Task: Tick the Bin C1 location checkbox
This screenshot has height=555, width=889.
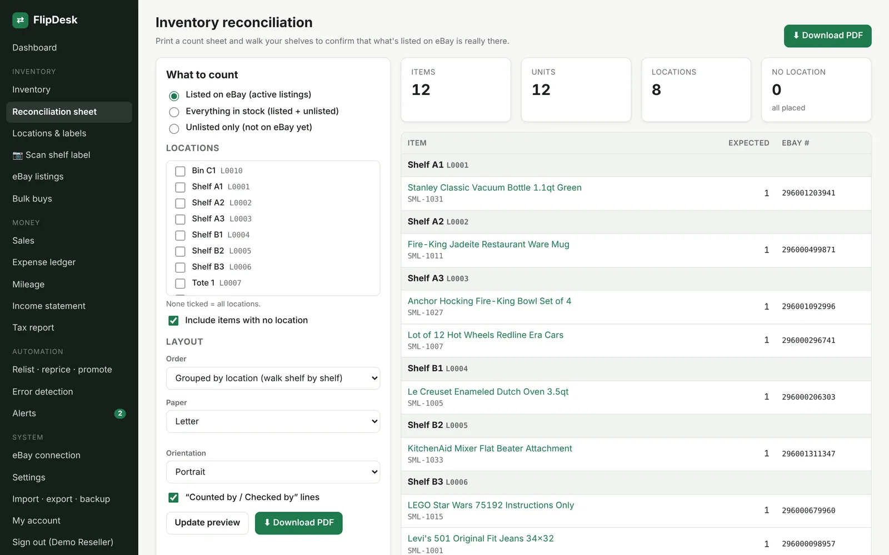Action: pos(180,171)
